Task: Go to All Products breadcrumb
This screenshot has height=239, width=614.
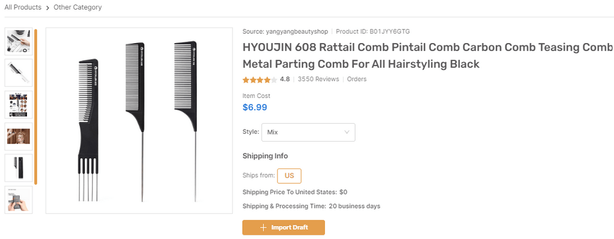Action: click(x=23, y=8)
